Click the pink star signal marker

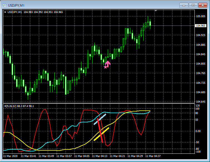(x=105, y=67)
